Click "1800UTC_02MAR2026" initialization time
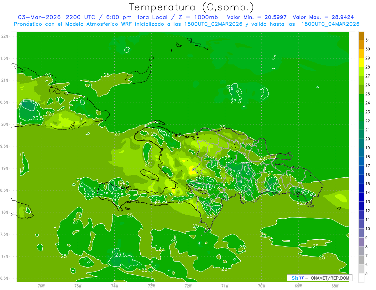 (214, 24)
